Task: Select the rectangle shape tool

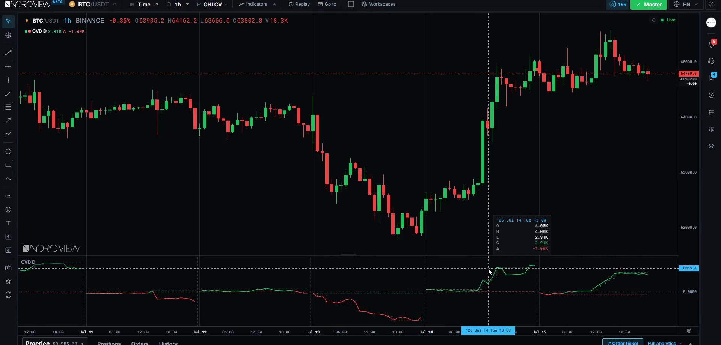Action: [8, 165]
